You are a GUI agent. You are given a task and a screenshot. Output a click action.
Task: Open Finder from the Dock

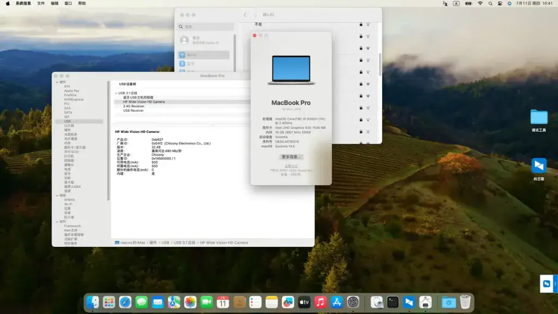click(x=93, y=302)
